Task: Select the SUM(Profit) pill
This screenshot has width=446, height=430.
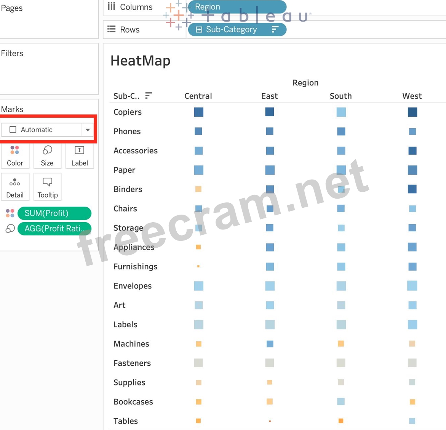Action: (x=54, y=213)
